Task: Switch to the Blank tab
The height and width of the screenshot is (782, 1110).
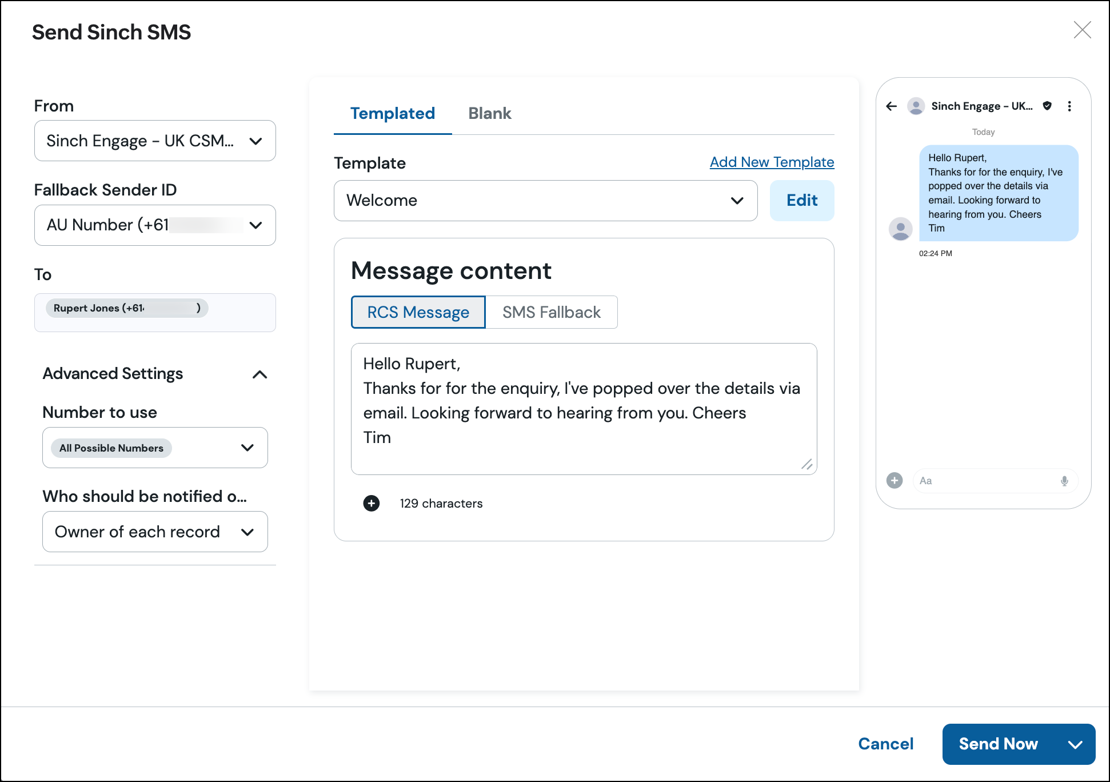Action: (490, 113)
